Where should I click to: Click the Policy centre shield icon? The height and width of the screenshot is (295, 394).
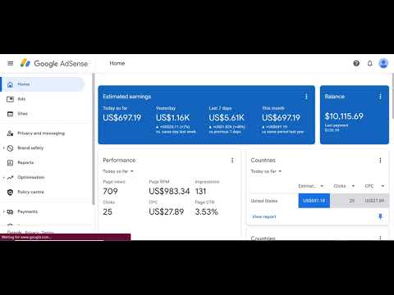tap(10, 193)
